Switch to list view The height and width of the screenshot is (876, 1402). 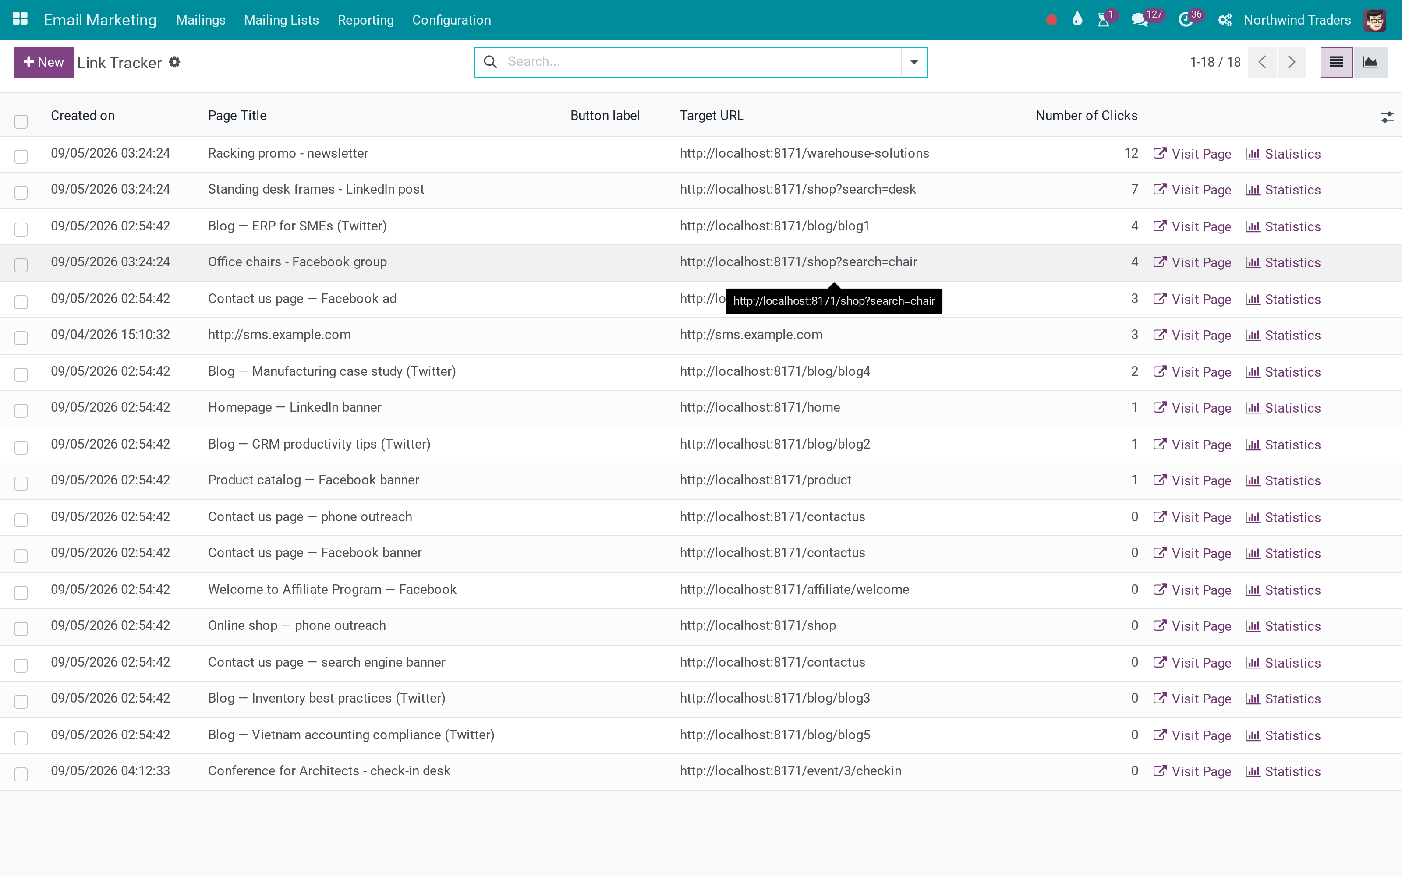(1336, 62)
